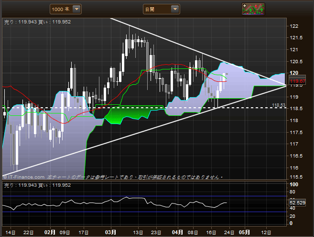This screenshot has height=237, width=314.
Task: Click the 120.5 price axis label
Action: click(x=296, y=62)
